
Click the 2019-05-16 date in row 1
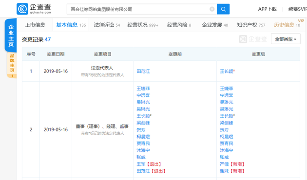(x=56, y=71)
